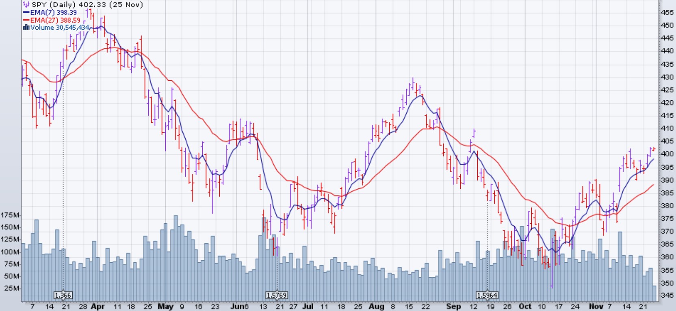The height and width of the screenshot is (311, 676).
Task: Select the EMA(7) 398.39 legend label
Action: pyautogui.click(x=53, y=13)
